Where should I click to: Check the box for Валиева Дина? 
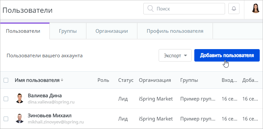coord(6,99)
